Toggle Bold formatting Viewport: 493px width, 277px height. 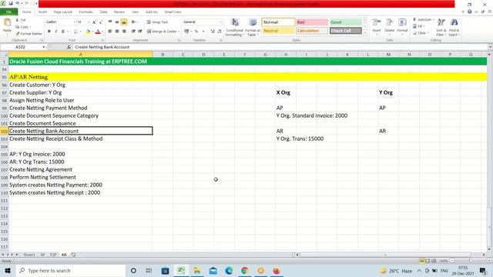pyautogui.click(x=49, y=32)
